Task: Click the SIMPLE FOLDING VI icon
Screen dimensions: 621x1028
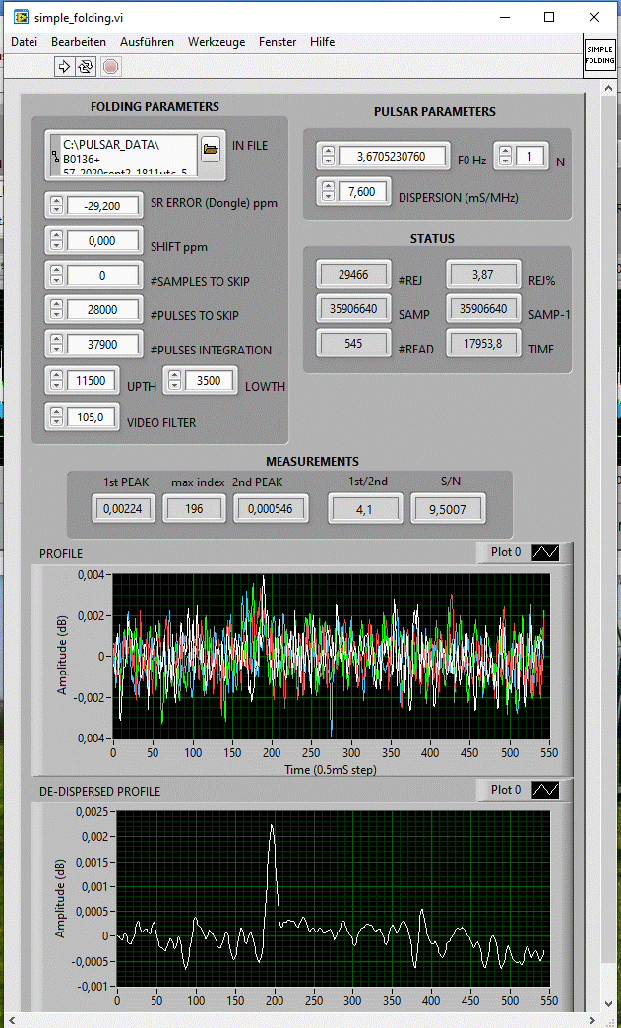Action: (600, 54)
